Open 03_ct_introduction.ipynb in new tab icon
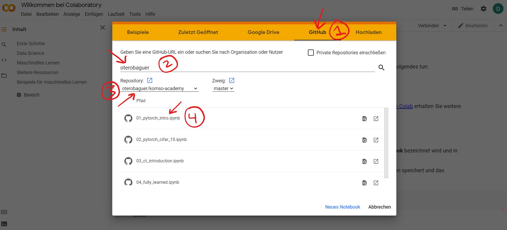Screen dimensions: 507x230 pyautogui.click(x=376, y=161)
